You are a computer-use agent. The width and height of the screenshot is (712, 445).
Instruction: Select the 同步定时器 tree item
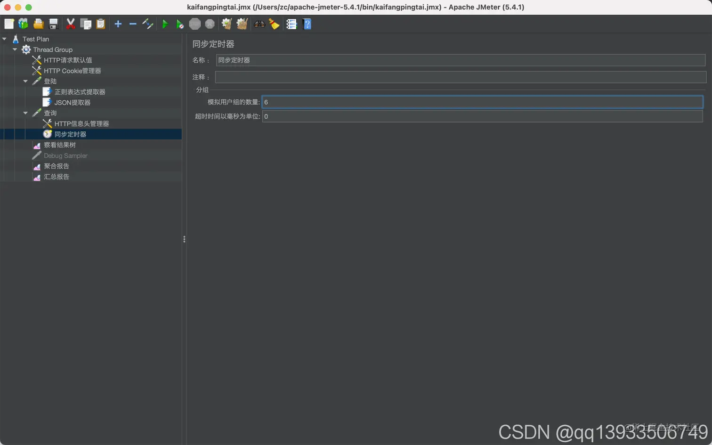(x=70, y=134)
